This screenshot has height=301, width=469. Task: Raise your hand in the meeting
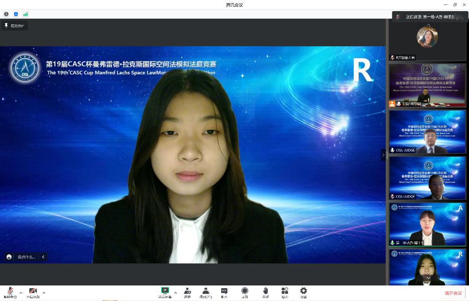click(x=265, y=292)
